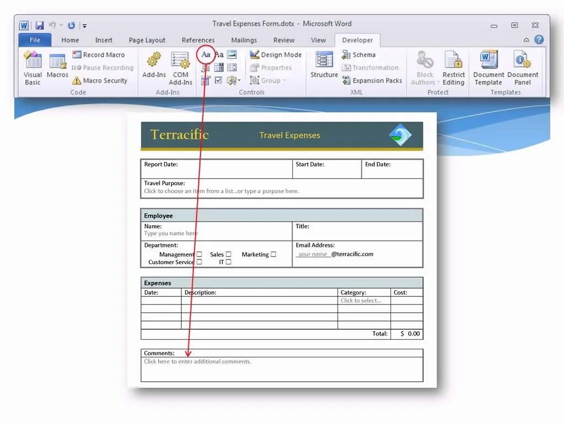The image size is (564, 423).
Task: Click the Category 'Click to select...' dropdown
Action: (361, 300)
